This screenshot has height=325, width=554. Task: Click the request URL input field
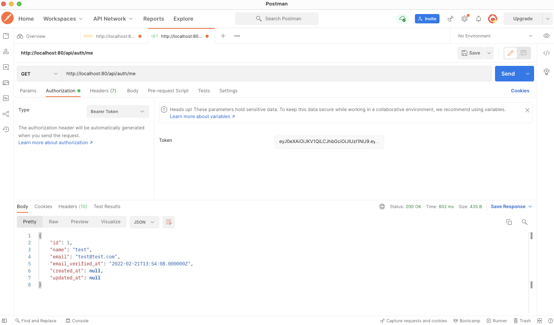(x=277, y=74)
